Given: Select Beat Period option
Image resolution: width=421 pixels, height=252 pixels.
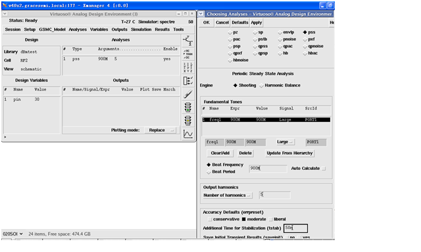Looking at the screenshot, I should click(209, 172).
